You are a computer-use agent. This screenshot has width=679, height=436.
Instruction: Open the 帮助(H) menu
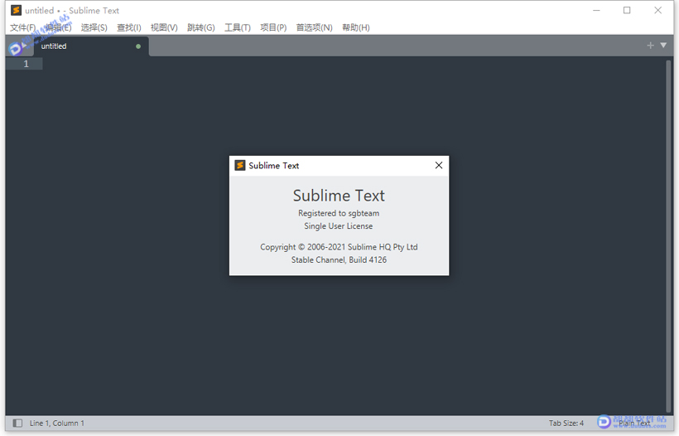356,27
